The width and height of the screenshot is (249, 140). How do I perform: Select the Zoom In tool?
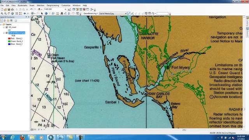[x=2, y=14]
